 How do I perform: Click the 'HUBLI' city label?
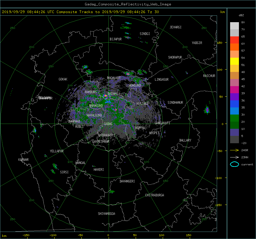point(79,127)
